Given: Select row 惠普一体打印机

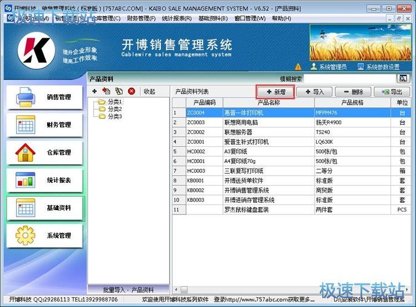Looking at the screenshot, I should click(292, 112).
